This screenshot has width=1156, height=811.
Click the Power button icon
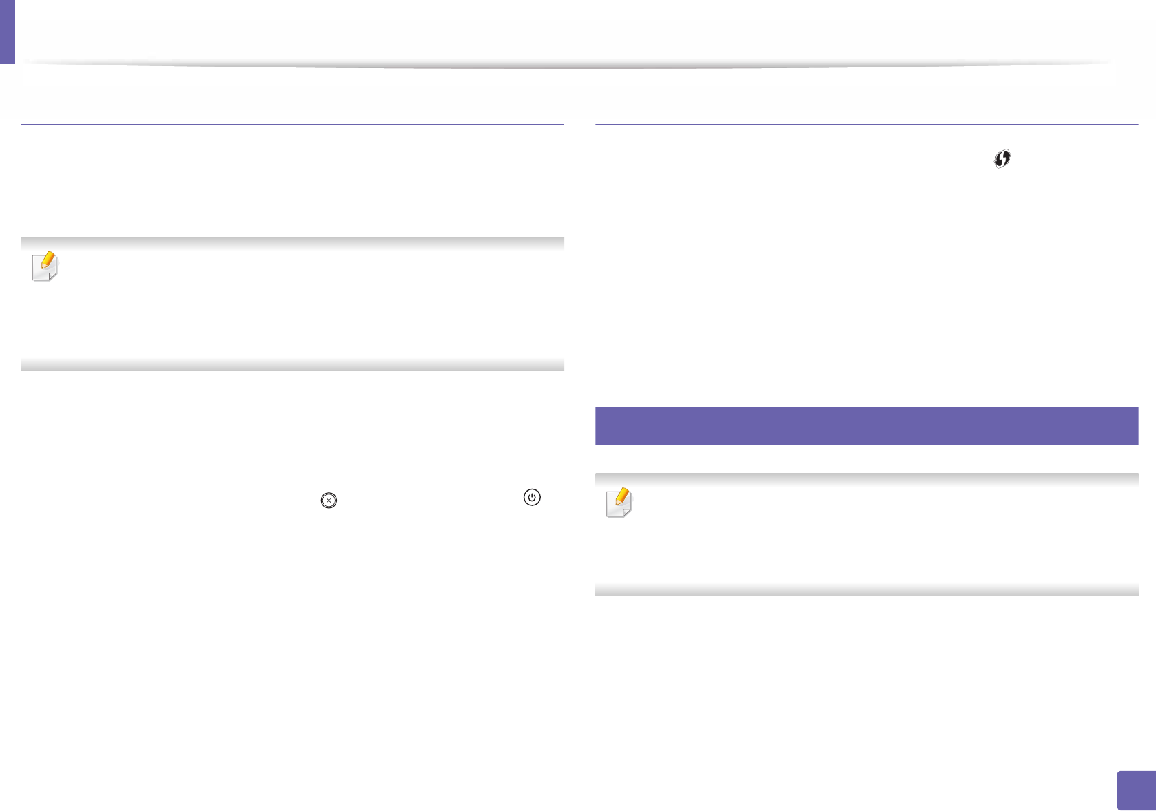click(x=532, y=497)
